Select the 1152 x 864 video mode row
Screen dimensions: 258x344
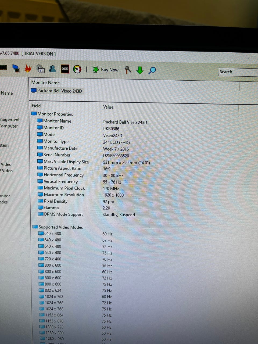tap(75, 315)
